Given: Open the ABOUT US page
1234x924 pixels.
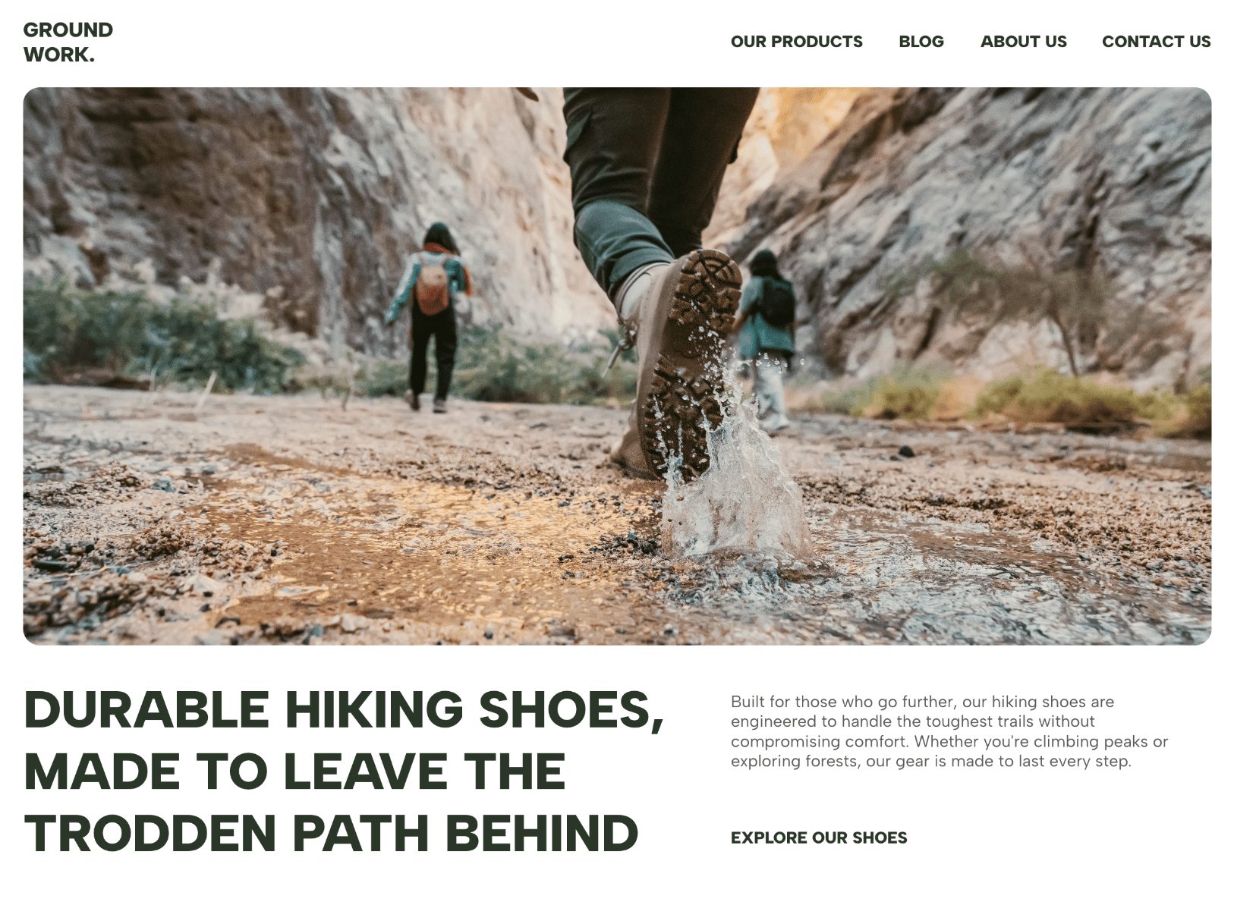Looking at the screenshot, I should tap(1023, 42).
